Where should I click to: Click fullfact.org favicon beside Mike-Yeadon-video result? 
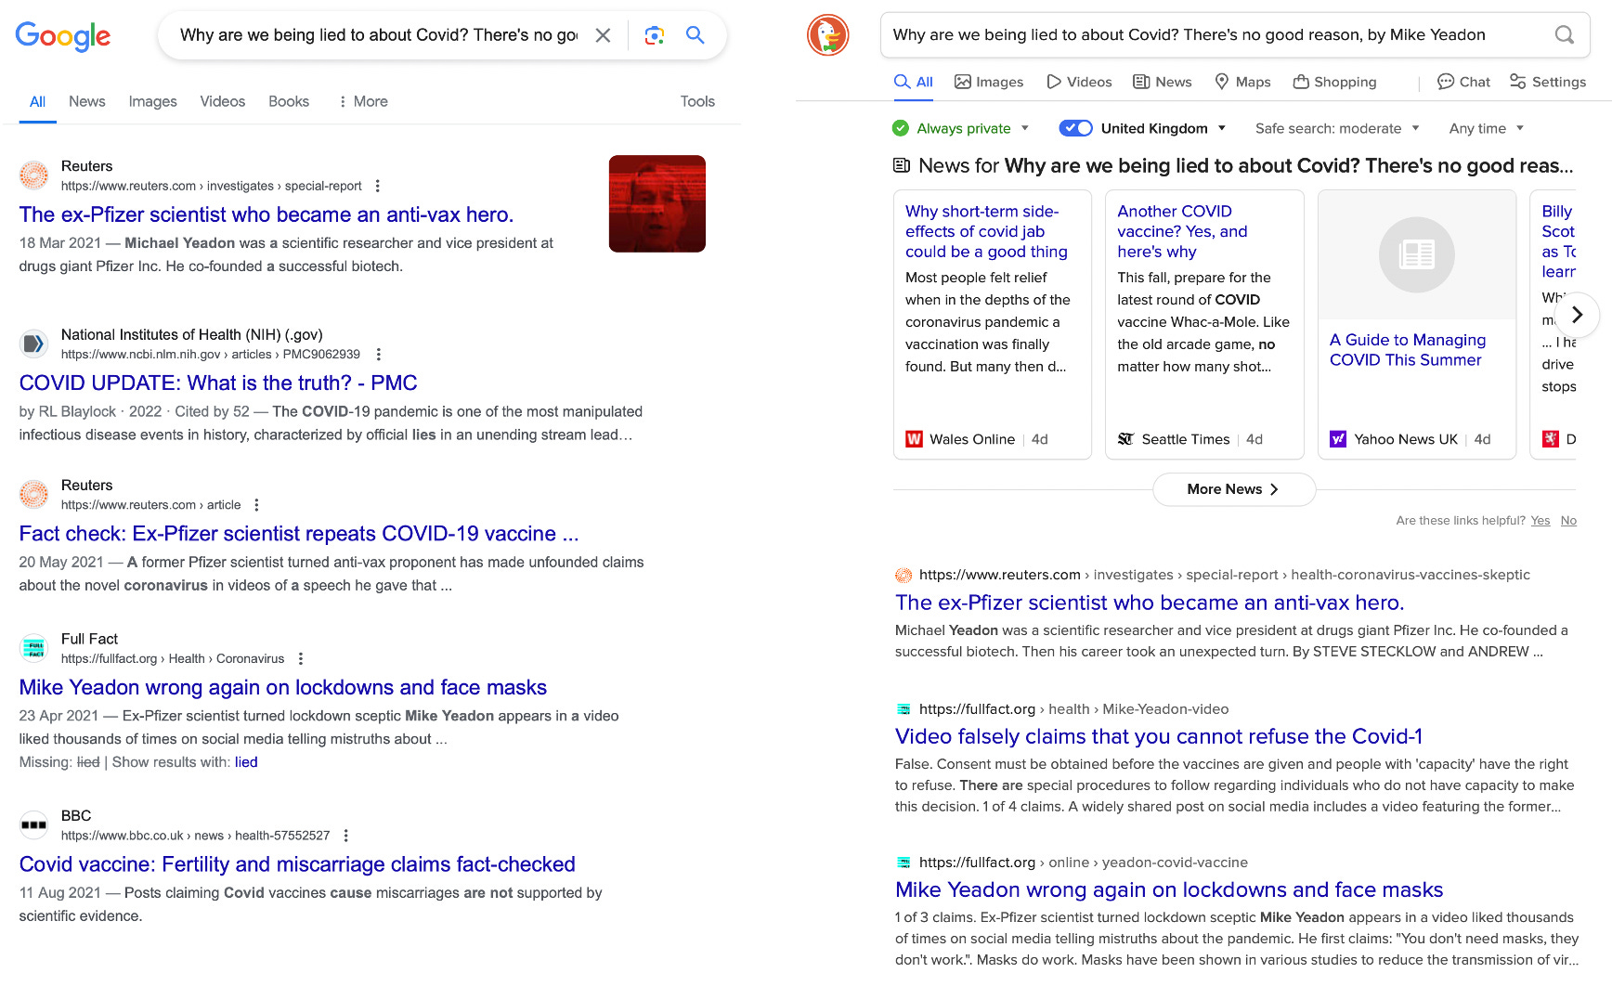click(x=903, y=709)
